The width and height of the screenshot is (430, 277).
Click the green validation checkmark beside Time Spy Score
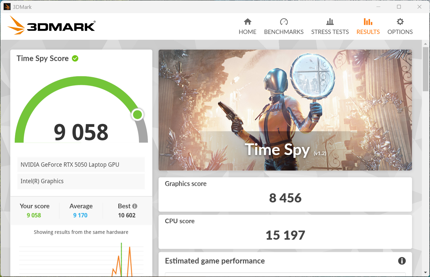pos(75,59)
